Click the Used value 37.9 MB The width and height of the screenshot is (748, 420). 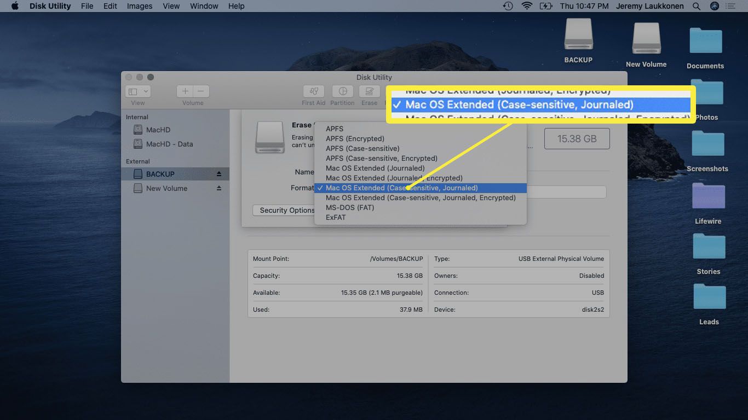pos(411,310)
